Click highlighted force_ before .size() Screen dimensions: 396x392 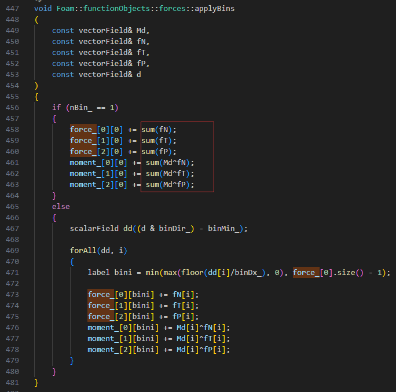(x=304, y=273)
